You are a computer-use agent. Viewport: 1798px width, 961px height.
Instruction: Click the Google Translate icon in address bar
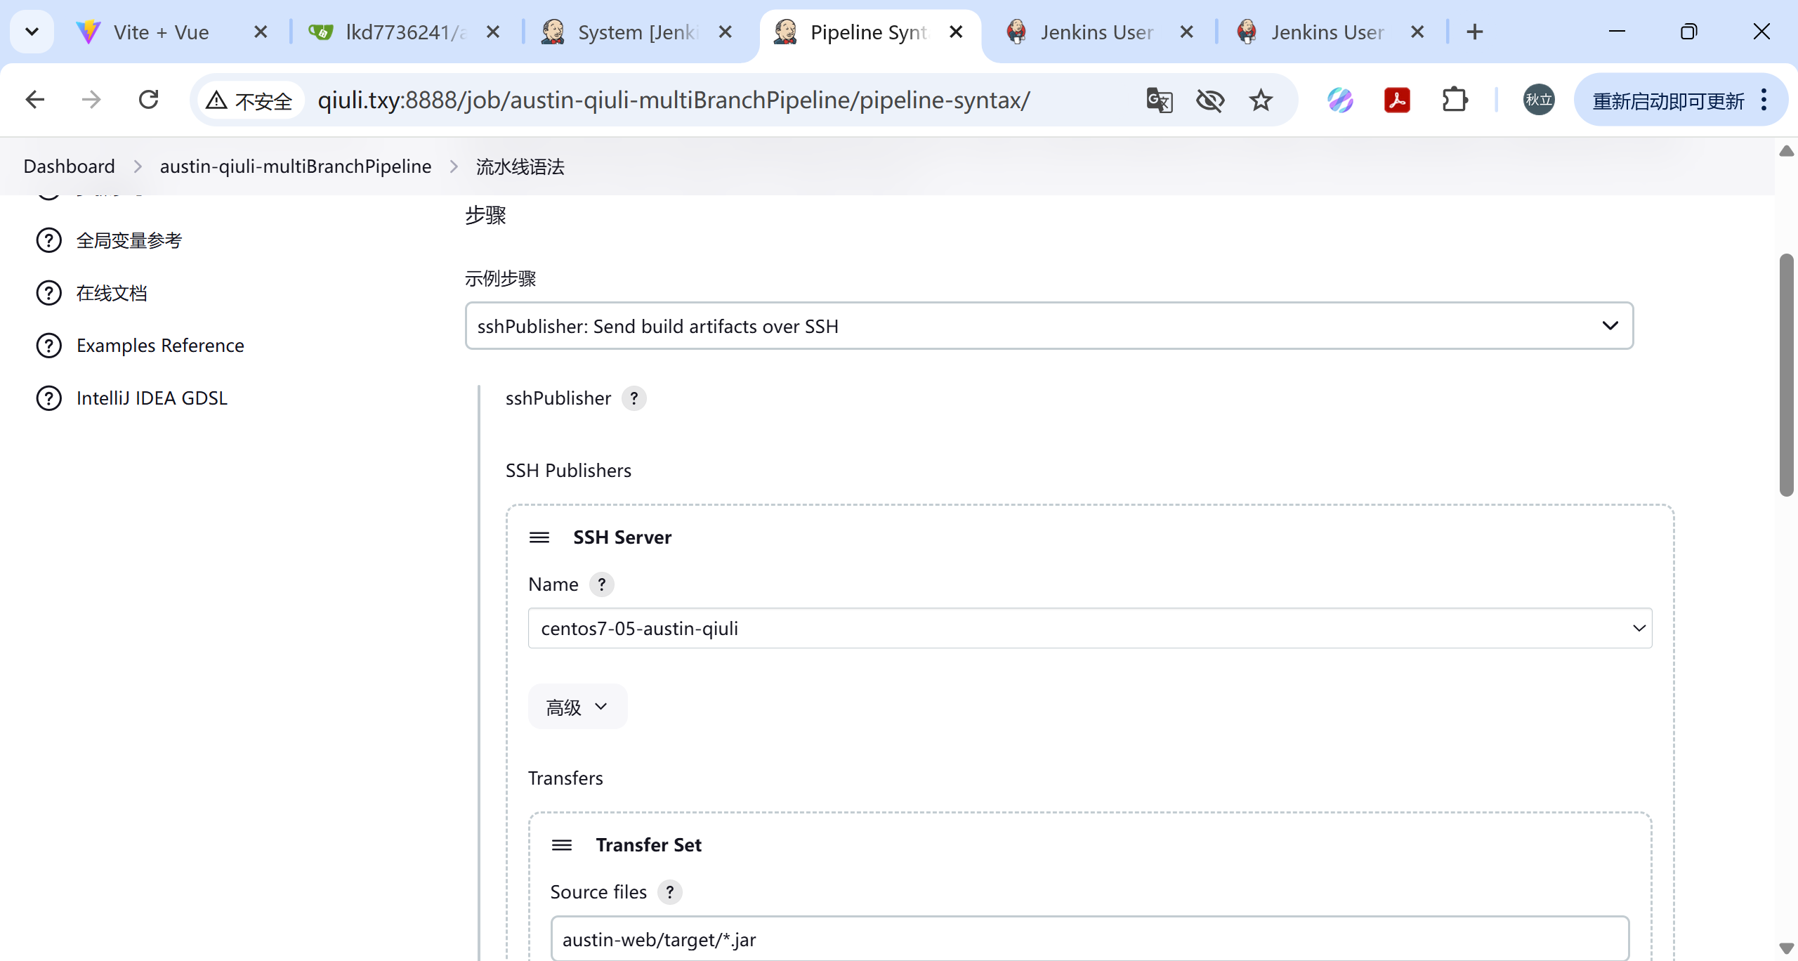(1159, 100)
